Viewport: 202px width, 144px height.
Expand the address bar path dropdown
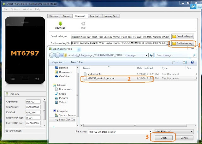point(146,55)
